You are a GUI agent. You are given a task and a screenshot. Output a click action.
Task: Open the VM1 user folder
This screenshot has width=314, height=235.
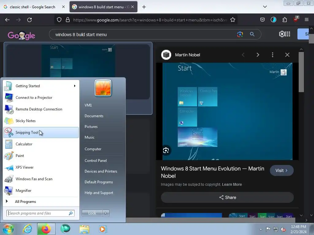pyautogui.click(x=88, y=105)
